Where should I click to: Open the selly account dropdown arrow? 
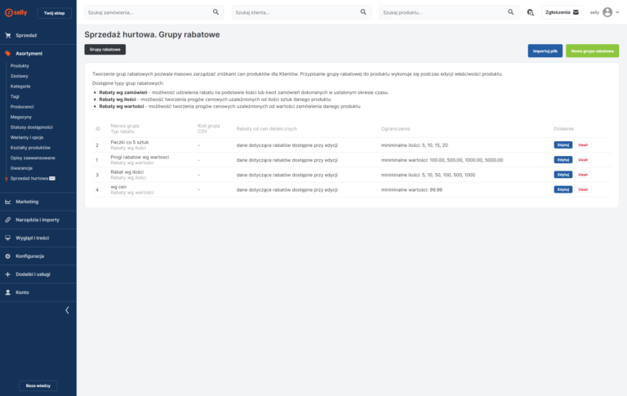pyautogui.click(x=617, y=12)
